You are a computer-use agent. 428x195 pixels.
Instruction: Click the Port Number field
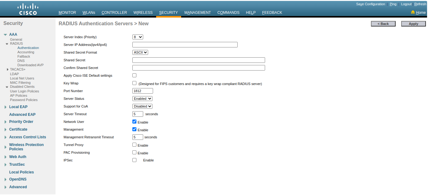coord(143,91)
